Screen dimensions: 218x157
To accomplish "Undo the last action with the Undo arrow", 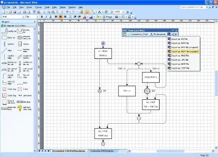I will pos(67,12).
